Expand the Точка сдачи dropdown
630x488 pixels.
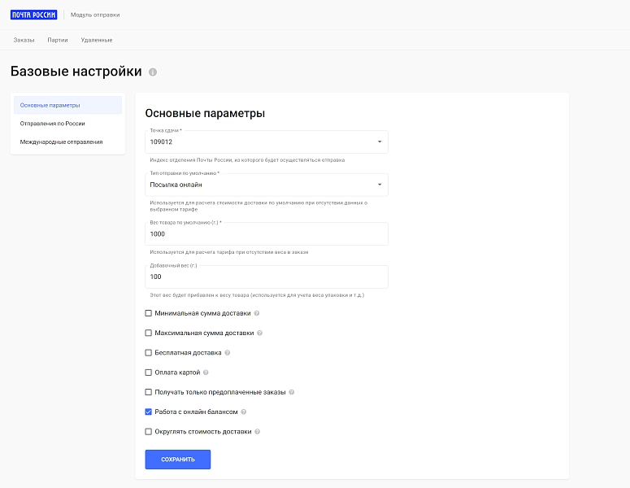pyautogui.click(x=267, y=142)
